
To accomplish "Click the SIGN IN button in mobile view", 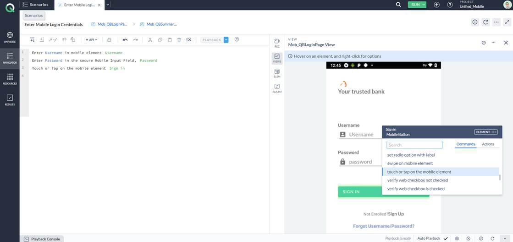I will click(383, 192).
